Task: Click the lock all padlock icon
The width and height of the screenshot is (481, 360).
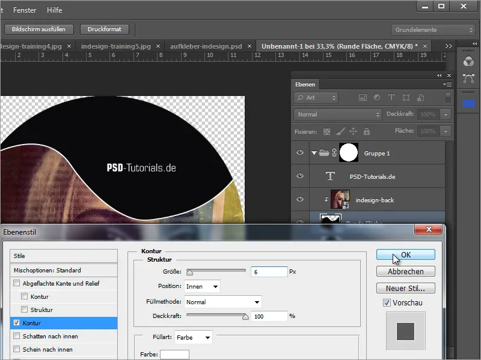Action: (x=367, y=131)
